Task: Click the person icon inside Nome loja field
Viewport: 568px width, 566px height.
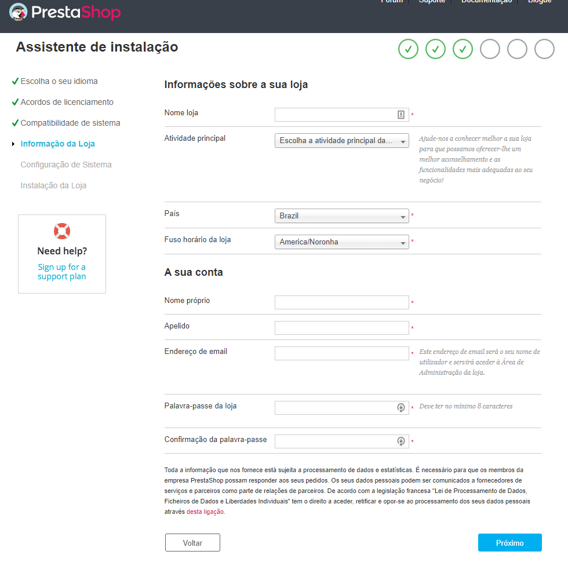Action: coord(400,114)
